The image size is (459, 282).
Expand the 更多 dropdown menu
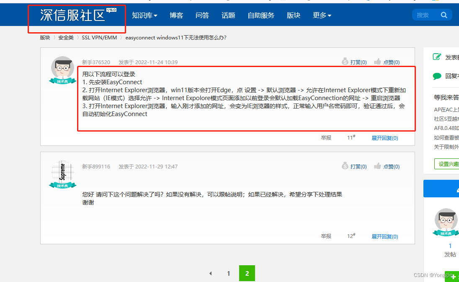pos(322,15)
